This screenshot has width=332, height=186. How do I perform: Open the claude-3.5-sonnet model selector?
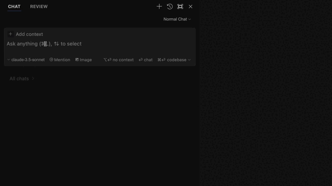point(26,60)
